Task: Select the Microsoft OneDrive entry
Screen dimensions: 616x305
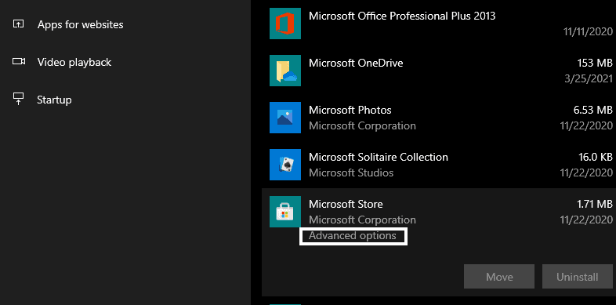Action: (439, 71)
